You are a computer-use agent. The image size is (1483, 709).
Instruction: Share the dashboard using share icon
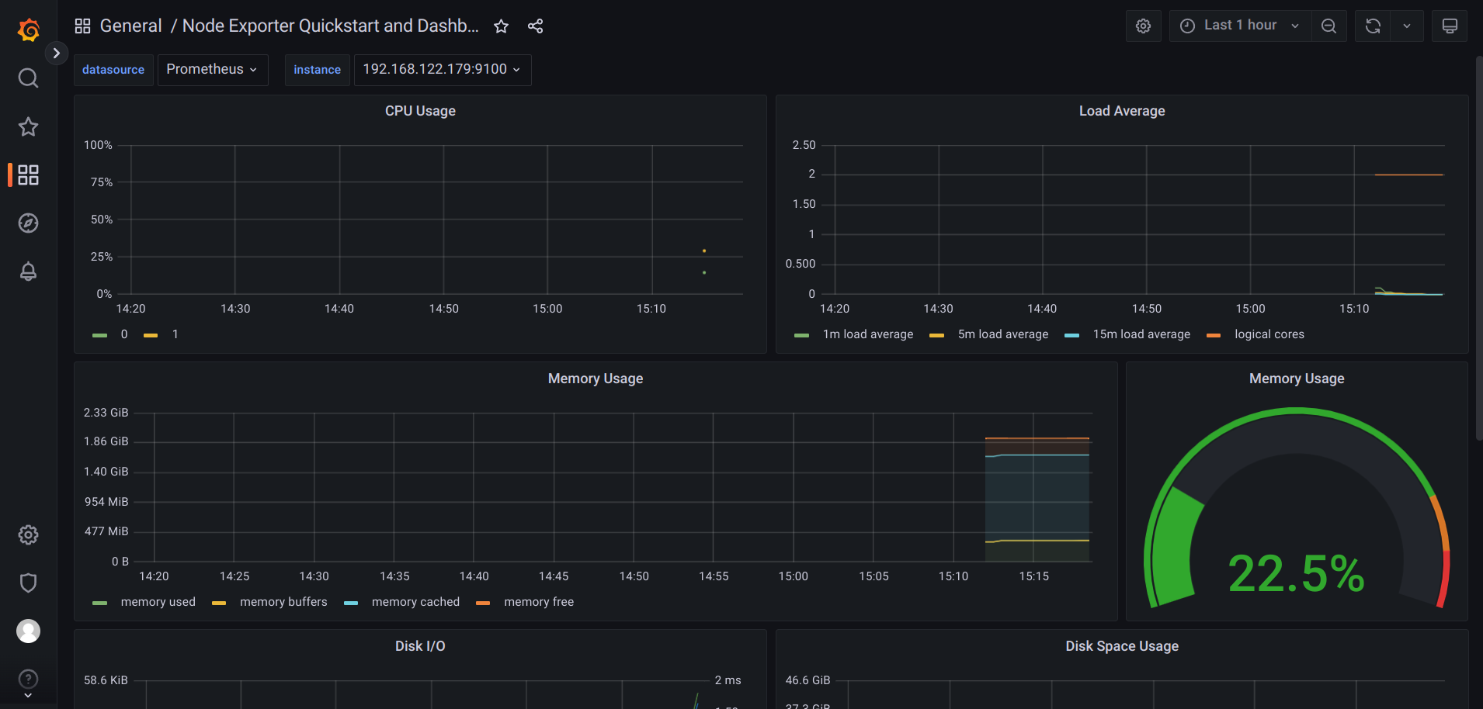535,26
